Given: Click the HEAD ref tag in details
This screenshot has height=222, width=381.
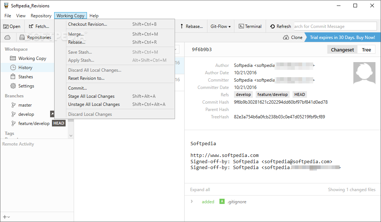Looking at the screenshot, I should click(300, 94).
